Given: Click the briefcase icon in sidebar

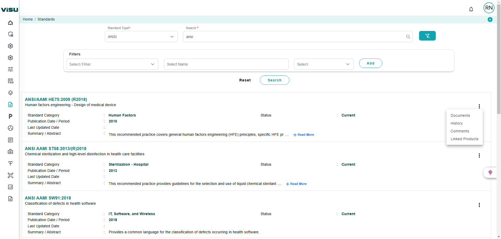Looking at the screenshot, I should tap(10, 152).
